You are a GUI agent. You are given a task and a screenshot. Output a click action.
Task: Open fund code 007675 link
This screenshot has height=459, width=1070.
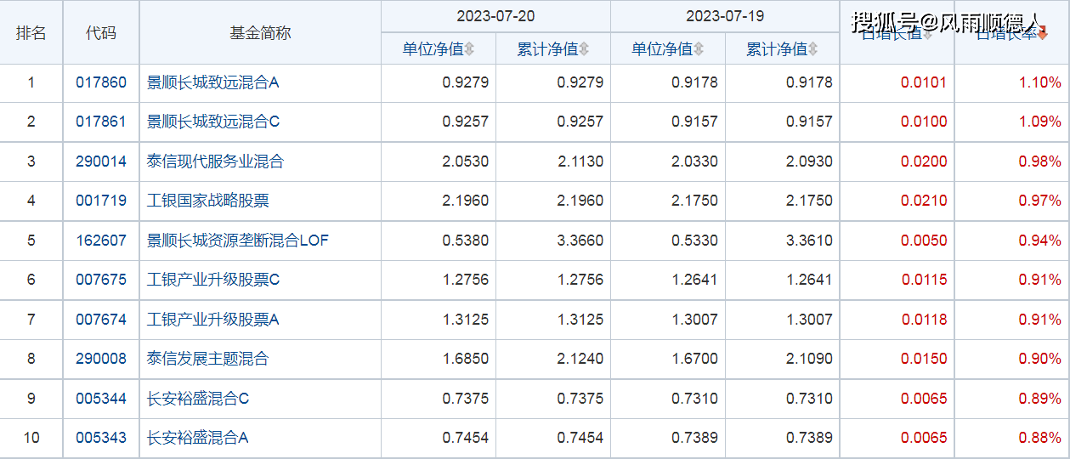tap(101, 280)
